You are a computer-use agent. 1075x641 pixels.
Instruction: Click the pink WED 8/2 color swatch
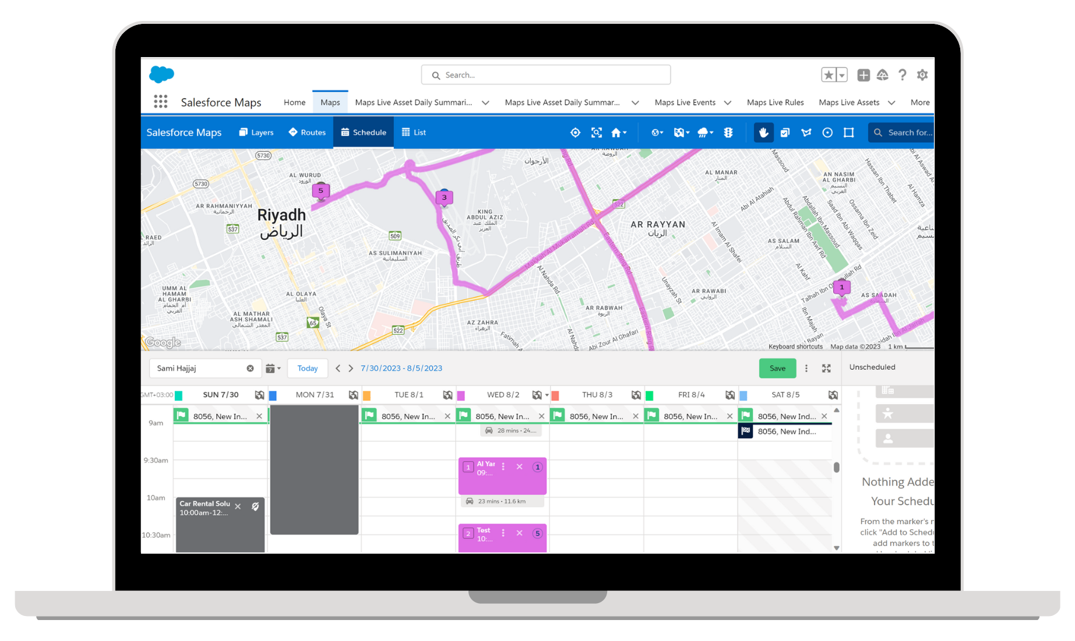point(461,396)
